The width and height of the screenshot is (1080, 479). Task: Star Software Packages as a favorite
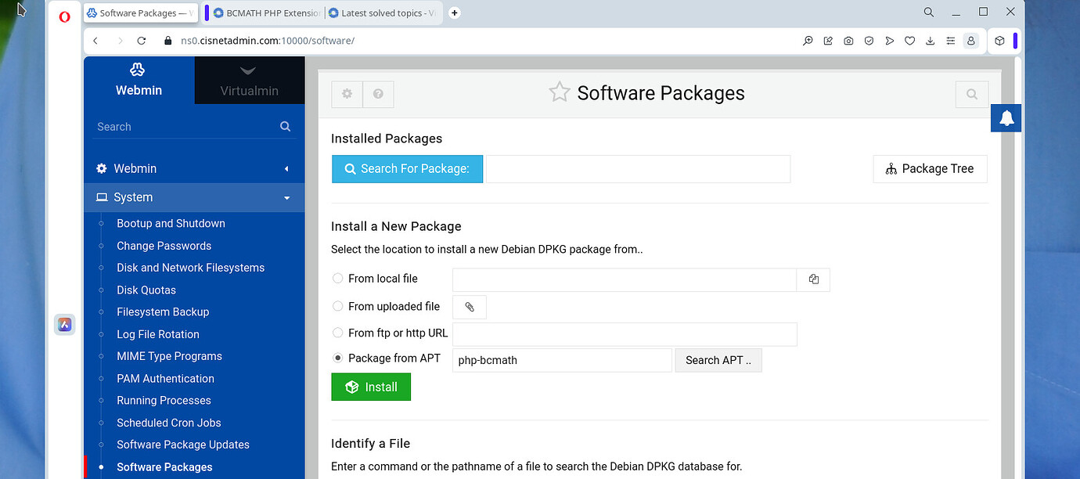(559, 92)
